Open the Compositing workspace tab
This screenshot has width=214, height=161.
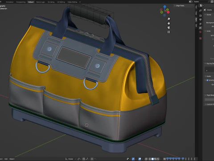pos(21,2)
